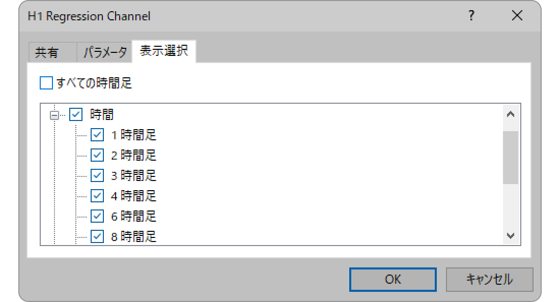Collapse the 時間 tree node
Screen dimensions: 560x302
pos(54,115)
